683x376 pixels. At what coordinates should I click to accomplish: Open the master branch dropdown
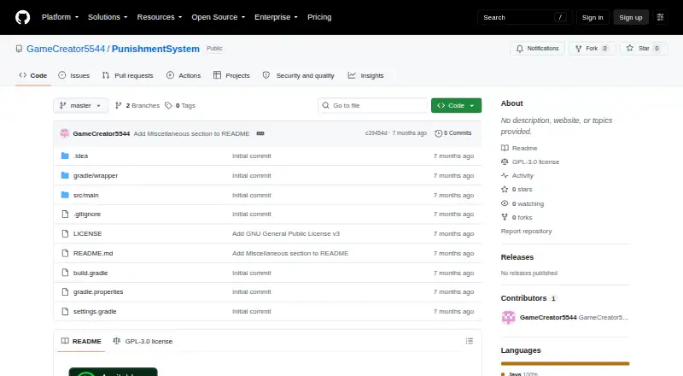point(80,106)
